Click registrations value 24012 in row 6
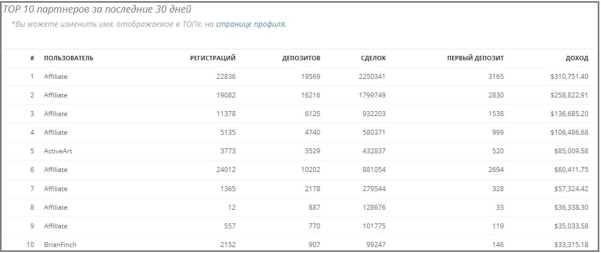Screen dimensions: 601x253 (226, 170)
